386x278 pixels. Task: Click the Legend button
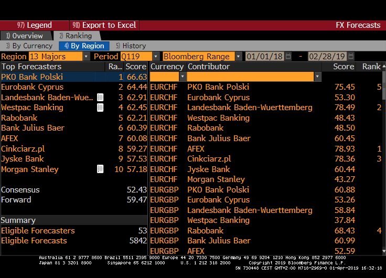coord(35,25)
